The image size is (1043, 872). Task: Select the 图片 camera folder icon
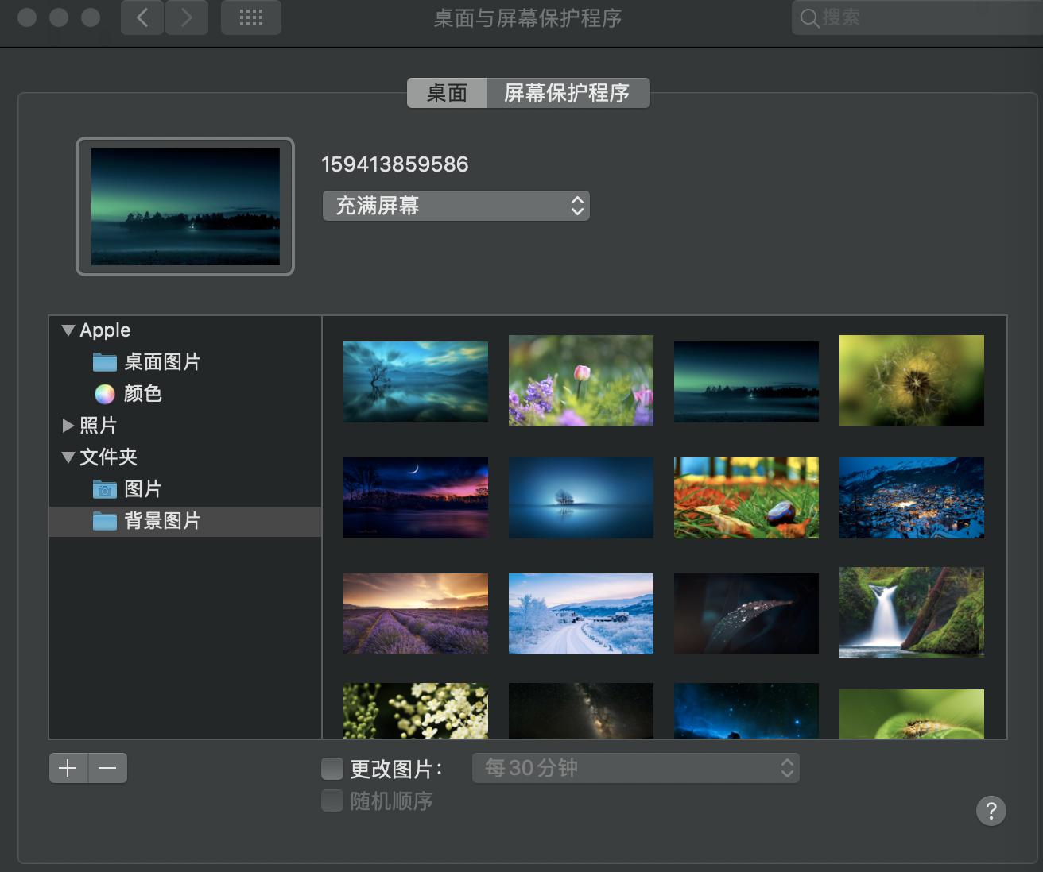click(104, 489)
